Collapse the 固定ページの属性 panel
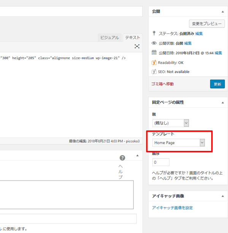 223,103
